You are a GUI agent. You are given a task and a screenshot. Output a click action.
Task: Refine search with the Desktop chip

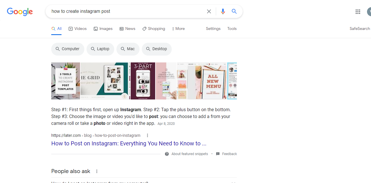pyautogui.click(x=157, y=49)
